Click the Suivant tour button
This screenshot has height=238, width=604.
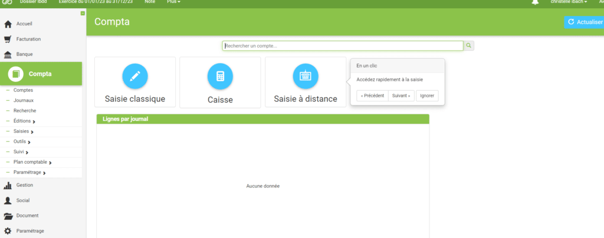(401, 96)
